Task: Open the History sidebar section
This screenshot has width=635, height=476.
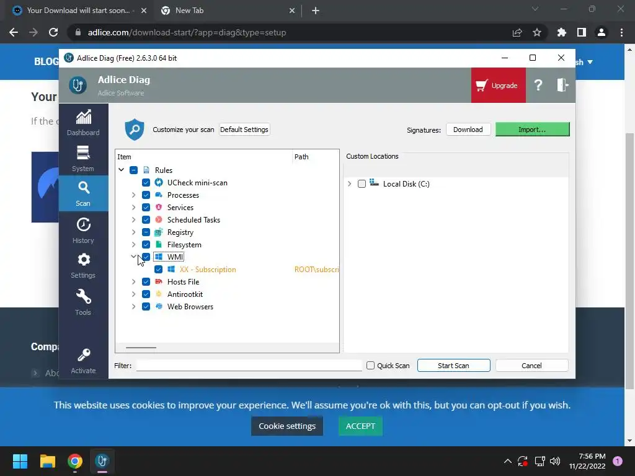Action: click(83, 231)
